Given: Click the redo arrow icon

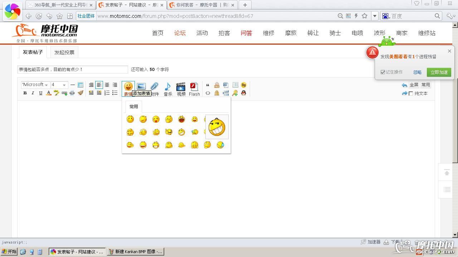Looking at the screenshot, I should (404, 94).
